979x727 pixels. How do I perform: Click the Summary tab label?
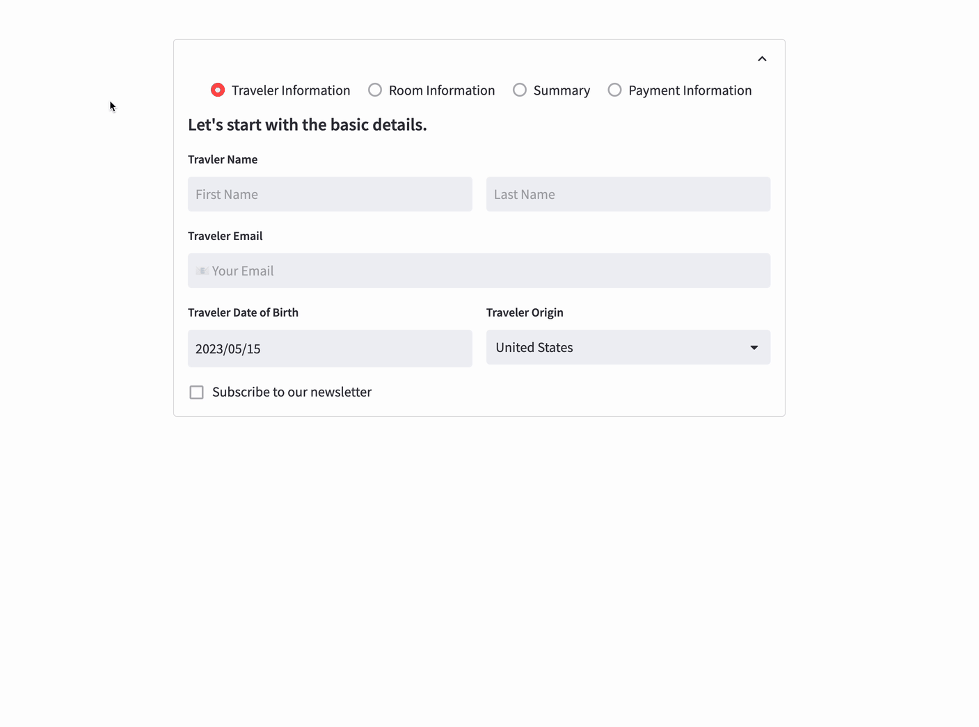562,90
